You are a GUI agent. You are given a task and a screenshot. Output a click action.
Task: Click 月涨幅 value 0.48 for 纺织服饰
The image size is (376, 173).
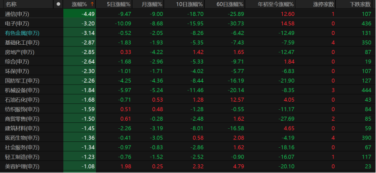pos(157,109)
